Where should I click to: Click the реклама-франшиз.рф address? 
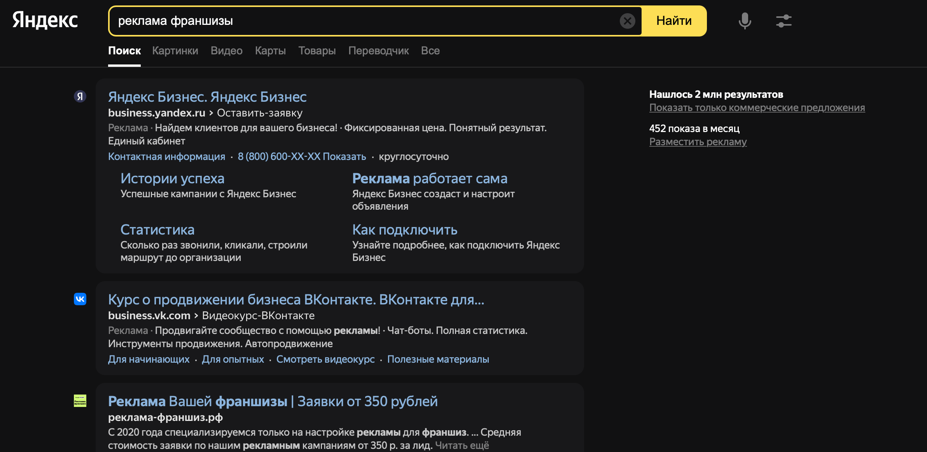click(x=165, y=417)
